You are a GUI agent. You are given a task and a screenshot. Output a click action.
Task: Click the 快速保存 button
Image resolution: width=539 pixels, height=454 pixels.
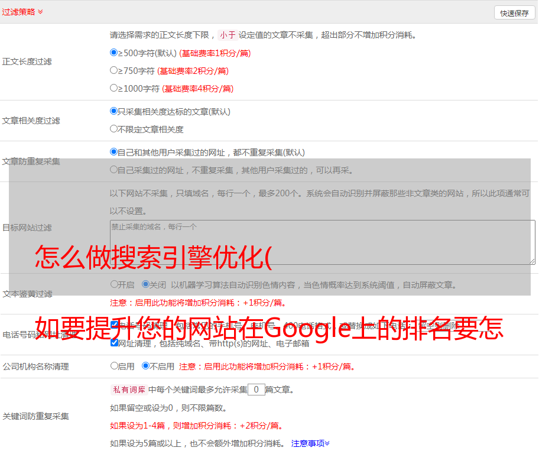514,13
